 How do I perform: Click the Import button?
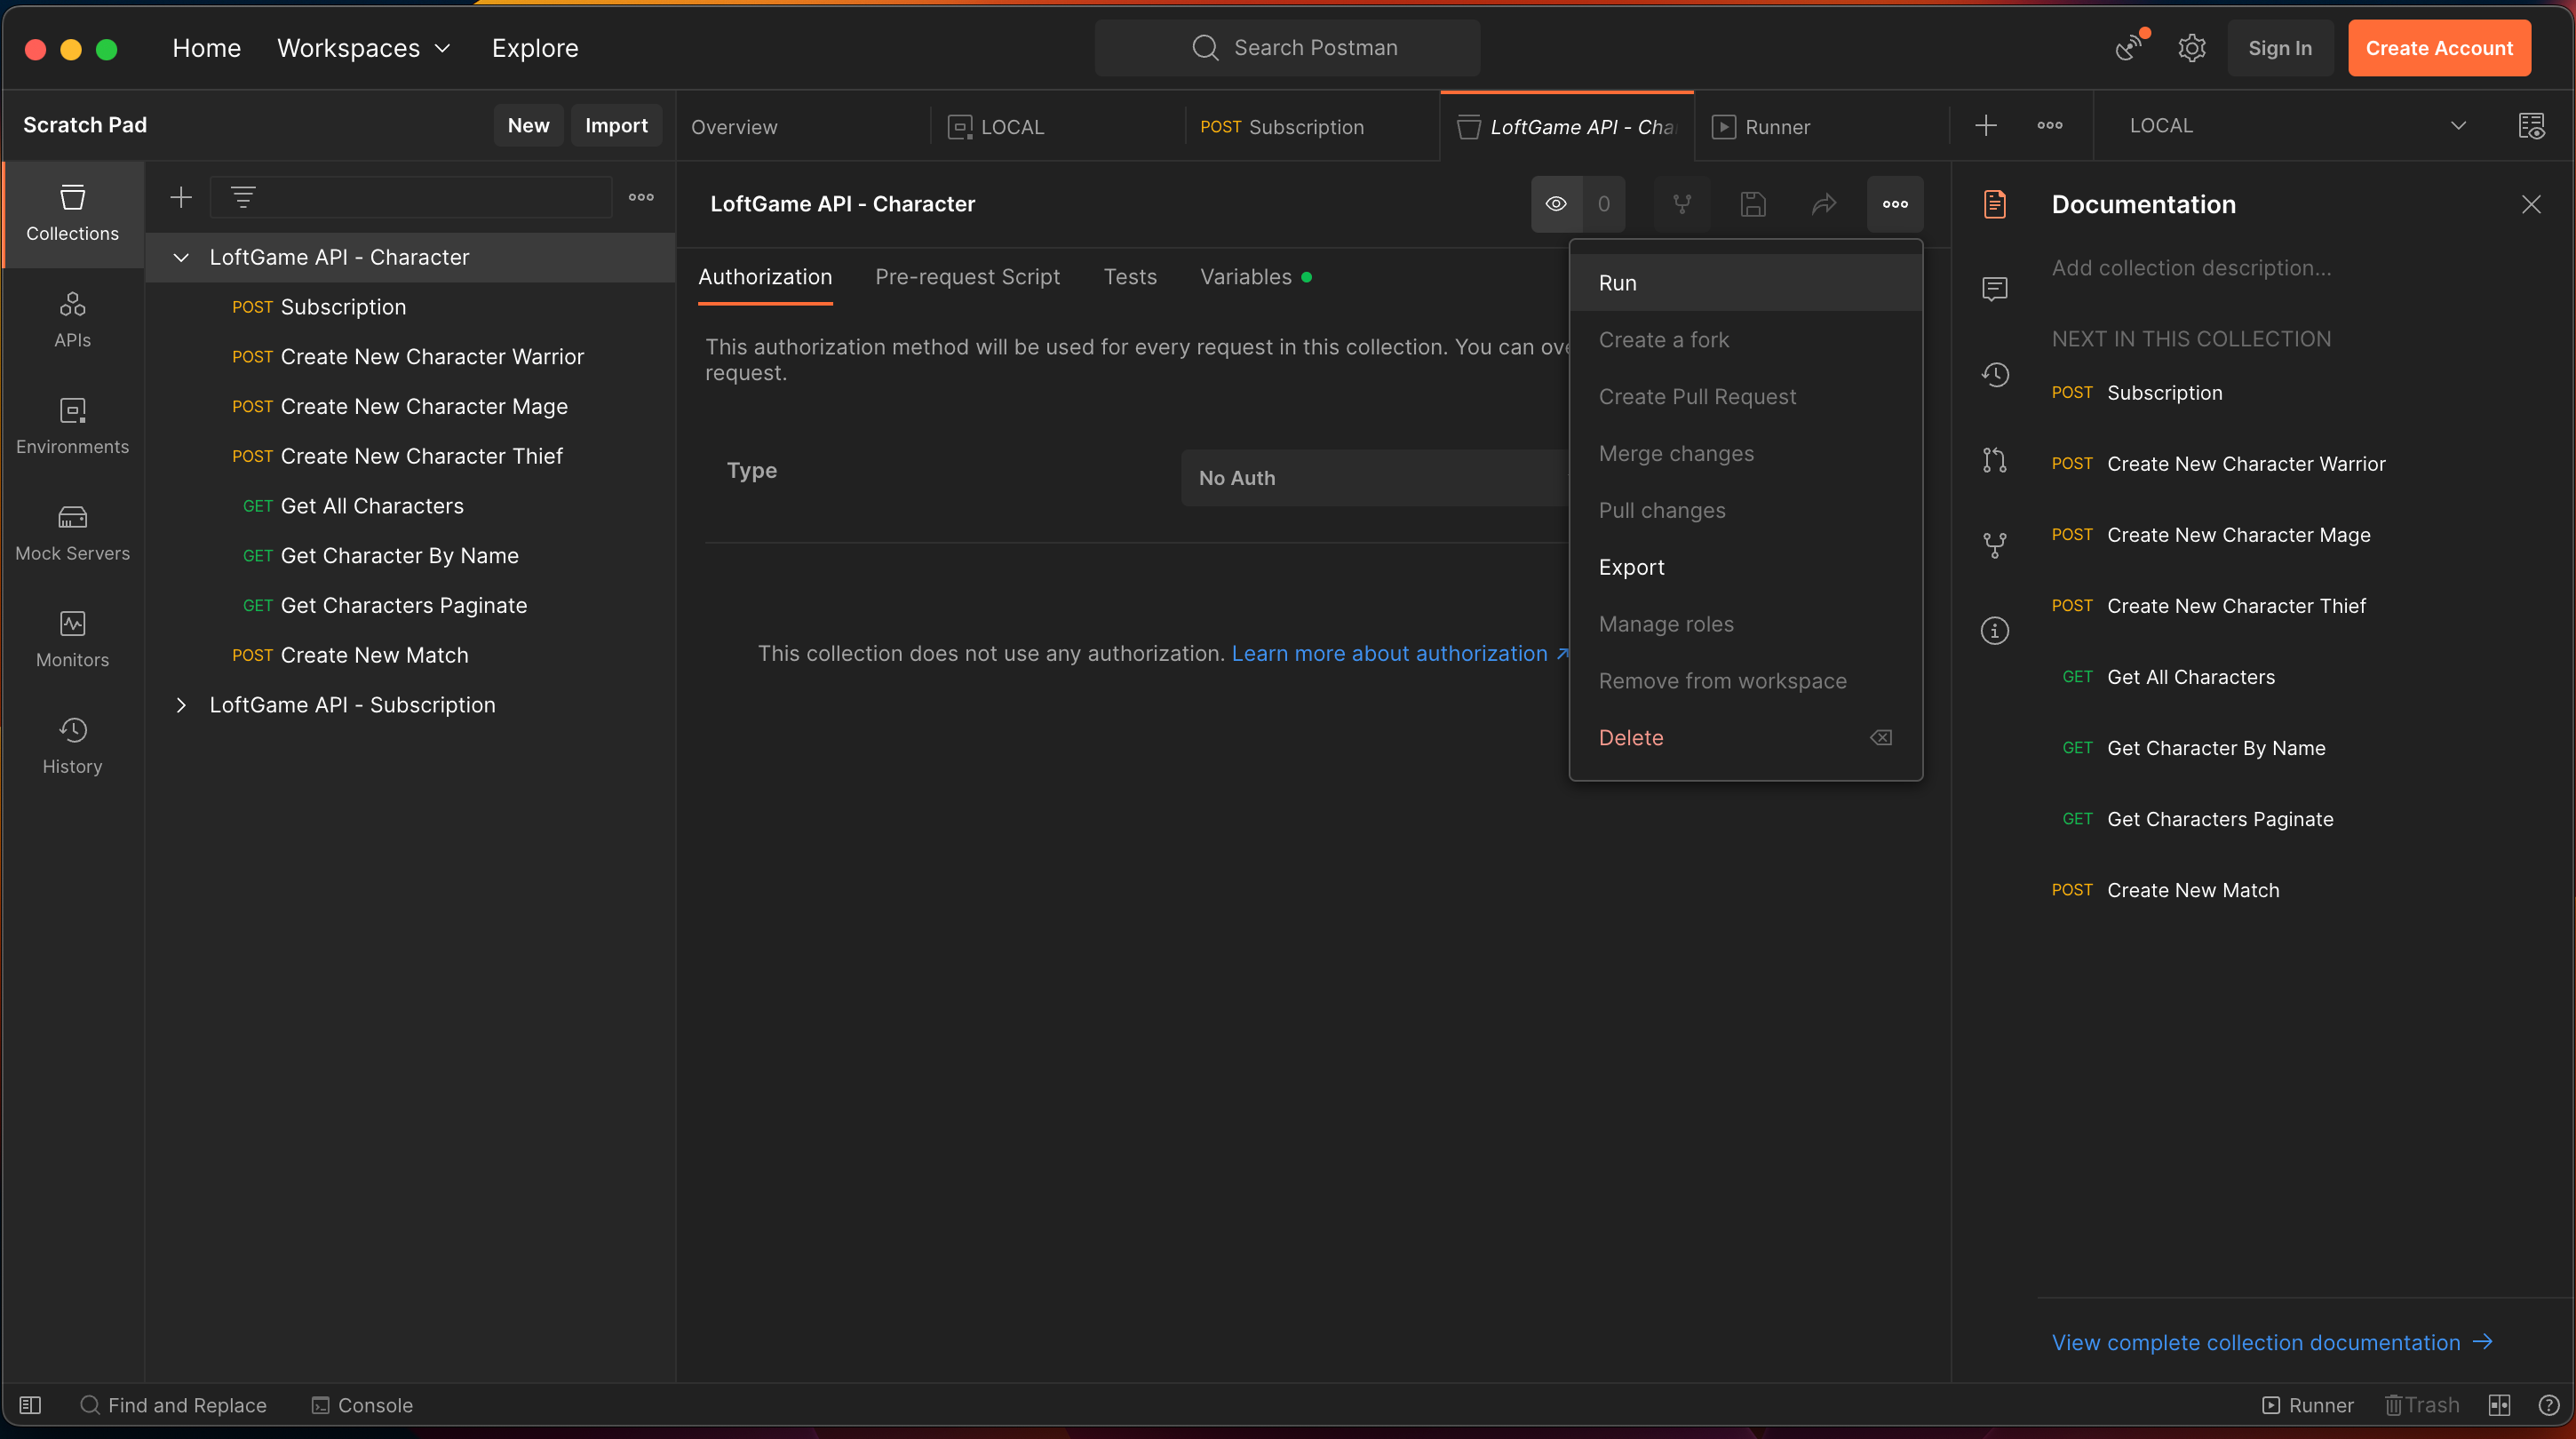615,126
